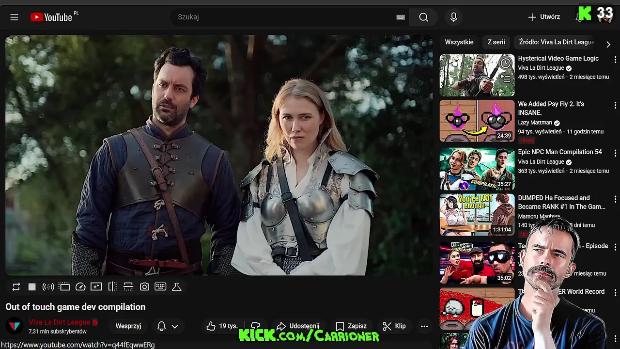Toggle the notification bell for this channel

pyautogui.click(x=162, y=326)
